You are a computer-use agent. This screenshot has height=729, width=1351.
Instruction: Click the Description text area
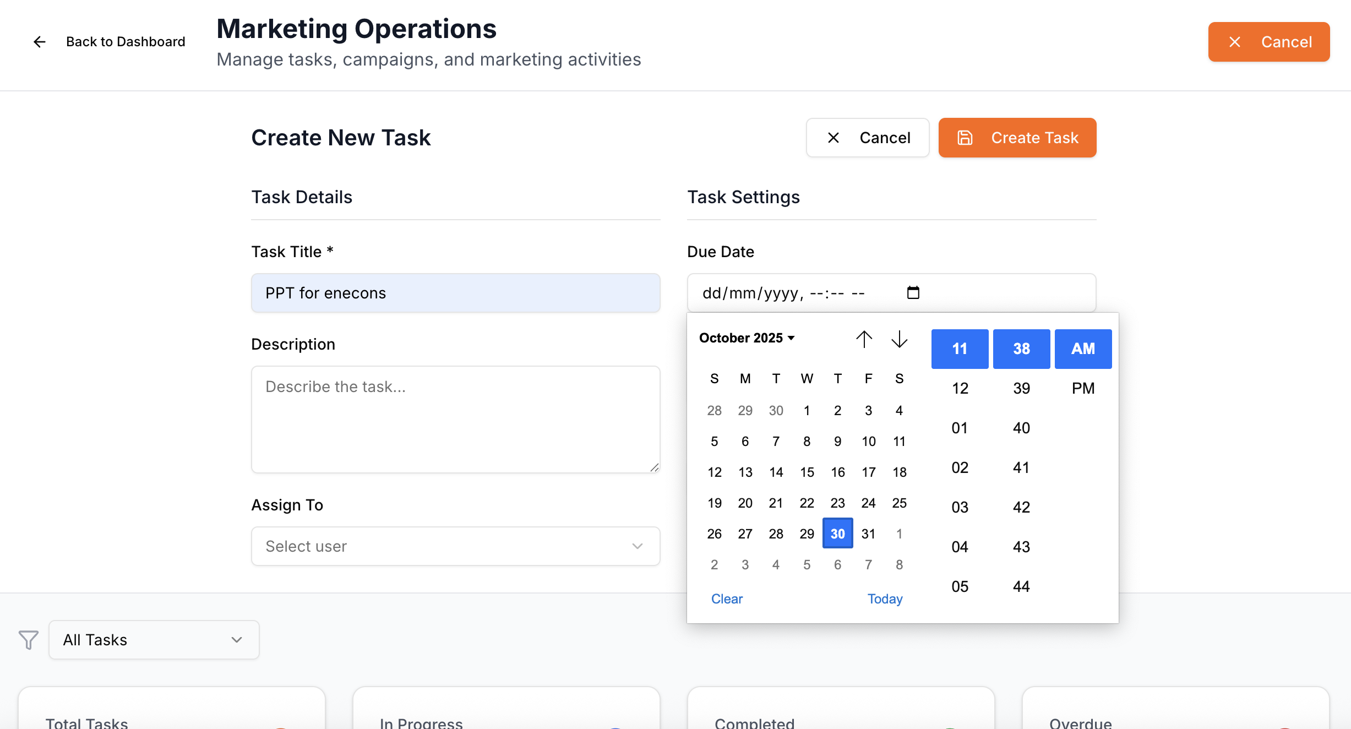pyautogui.click(x=455, y=419)
